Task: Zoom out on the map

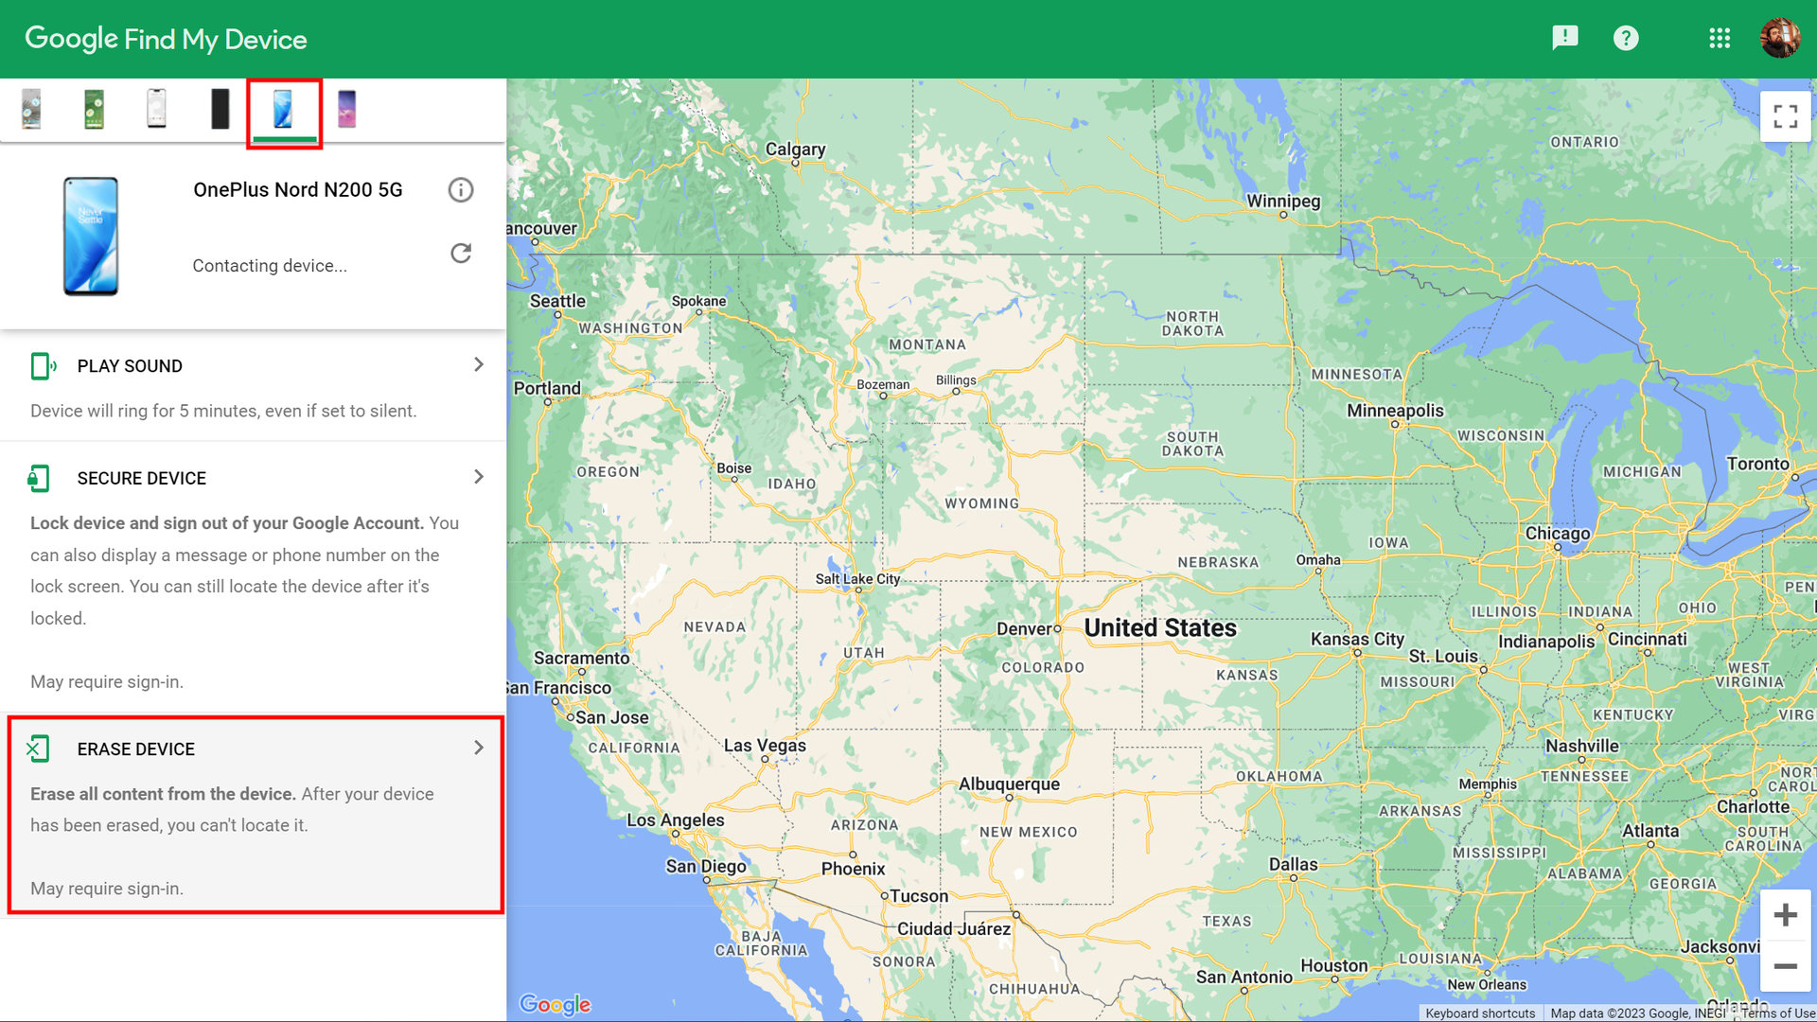Action: 1785,966
